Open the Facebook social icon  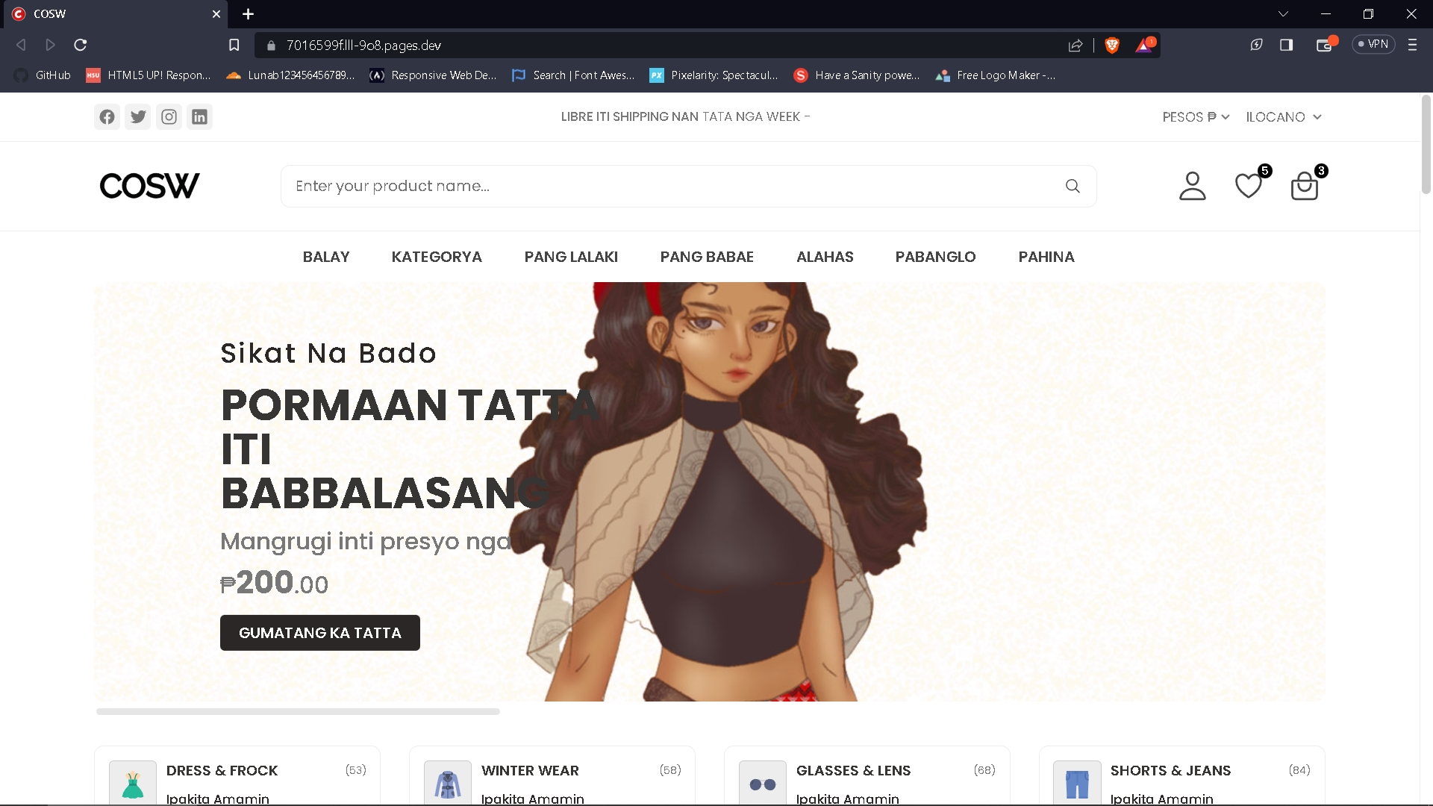(107, 117)
